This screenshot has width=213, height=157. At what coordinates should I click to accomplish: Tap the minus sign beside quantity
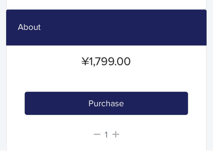[97, 134]
